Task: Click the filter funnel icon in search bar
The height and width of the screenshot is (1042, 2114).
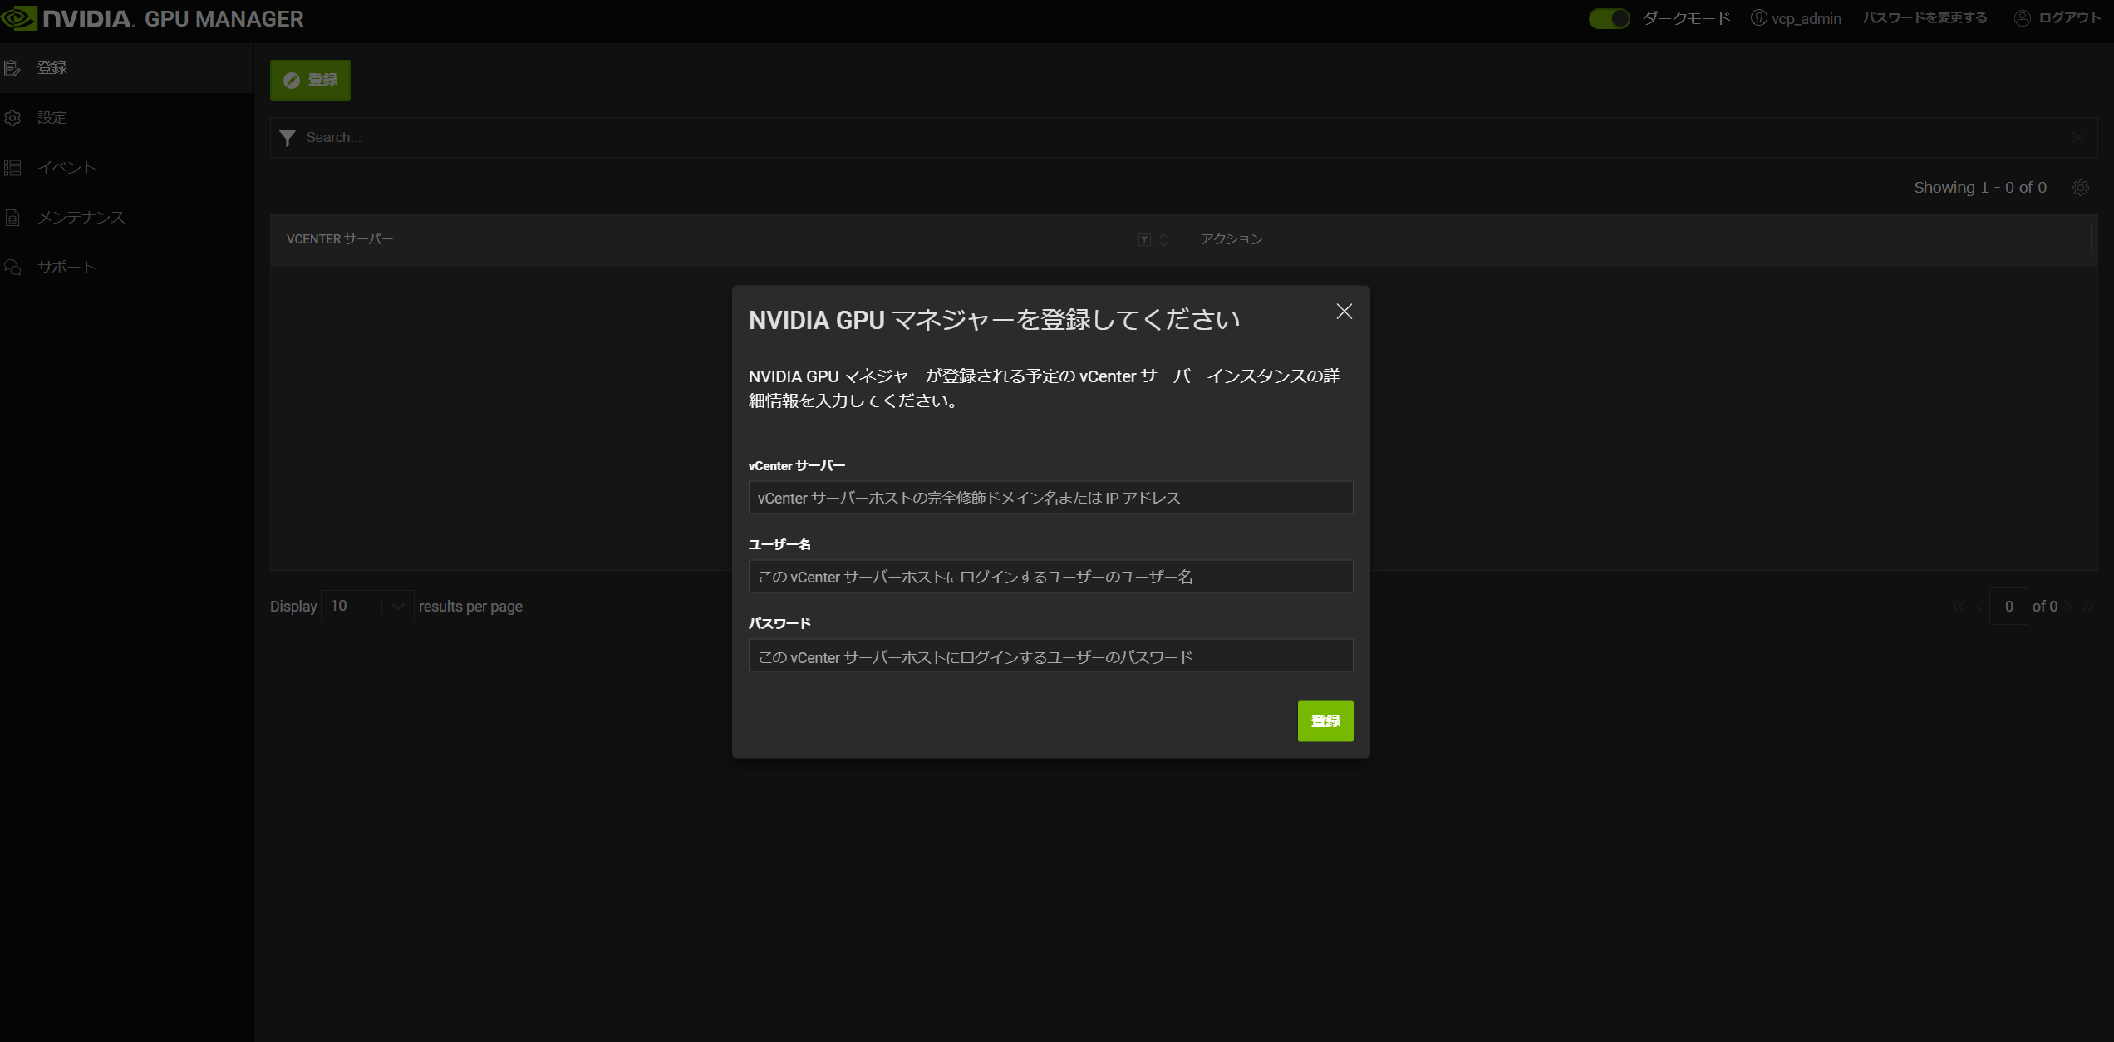Action: coord(288,138)
